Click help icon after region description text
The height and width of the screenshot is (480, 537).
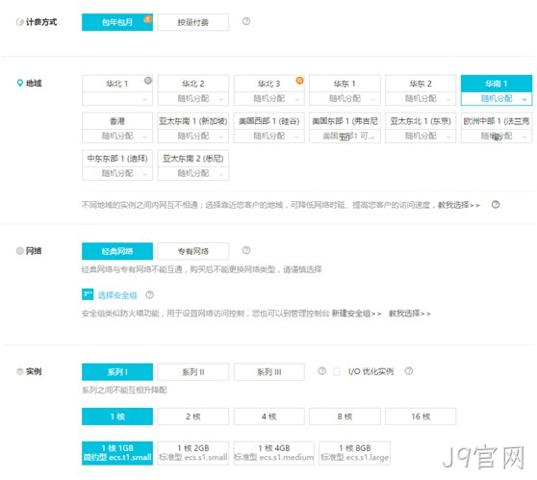point(496,204)
